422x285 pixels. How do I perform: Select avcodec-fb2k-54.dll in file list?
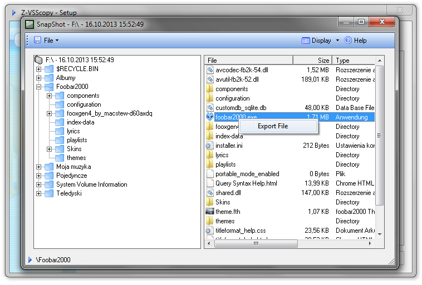point(242,70)
